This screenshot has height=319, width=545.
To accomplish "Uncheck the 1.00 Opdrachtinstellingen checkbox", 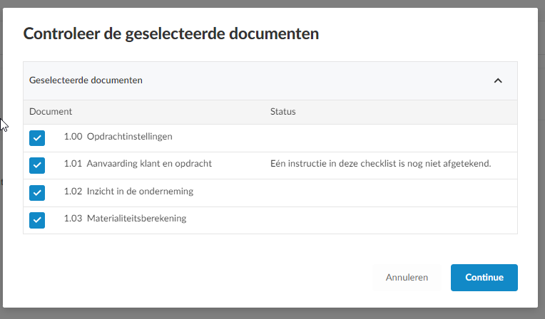I will click(x=37, y=138).
